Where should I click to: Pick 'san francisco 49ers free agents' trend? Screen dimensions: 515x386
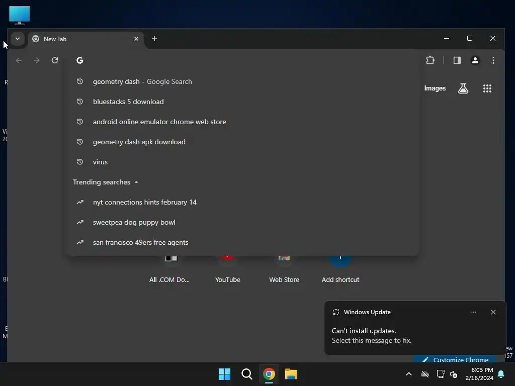(x=243, y=242)
